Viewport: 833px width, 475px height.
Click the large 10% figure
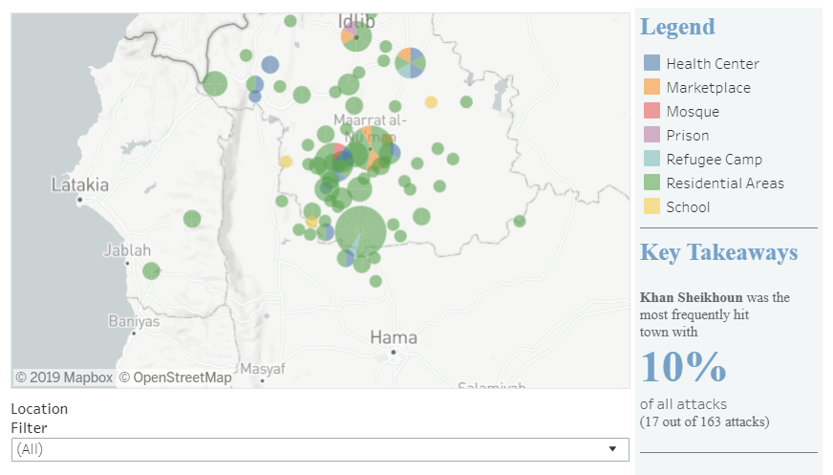coord(683,367)
